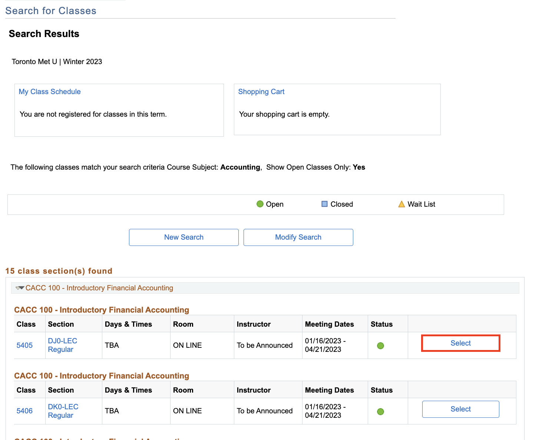The image size is (539, 440).
Task: Open the Shopping Cart link
Action: click(261, 91)
